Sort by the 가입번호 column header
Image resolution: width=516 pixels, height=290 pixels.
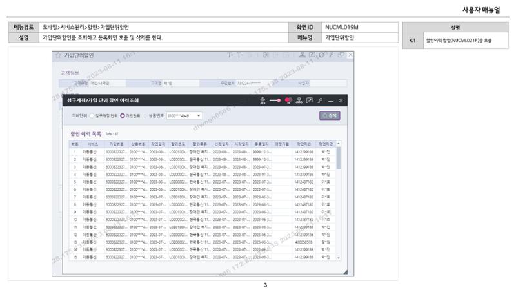[117, 144]
